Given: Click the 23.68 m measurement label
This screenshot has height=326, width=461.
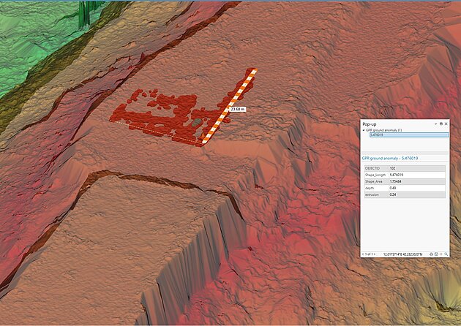Looking at the screenshot, I should (x=237, y=109).
